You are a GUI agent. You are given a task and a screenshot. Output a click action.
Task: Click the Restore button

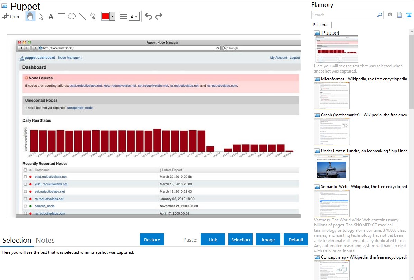click(152, 240)
